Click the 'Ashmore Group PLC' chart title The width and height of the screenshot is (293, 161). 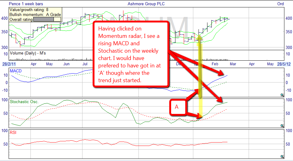pos(146,4)
